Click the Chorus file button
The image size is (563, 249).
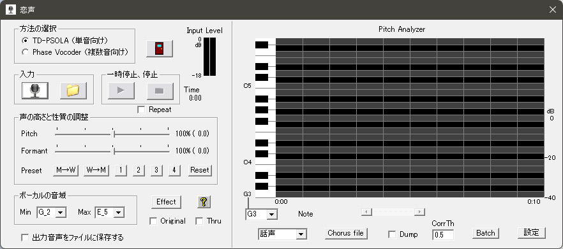(346, 233)
